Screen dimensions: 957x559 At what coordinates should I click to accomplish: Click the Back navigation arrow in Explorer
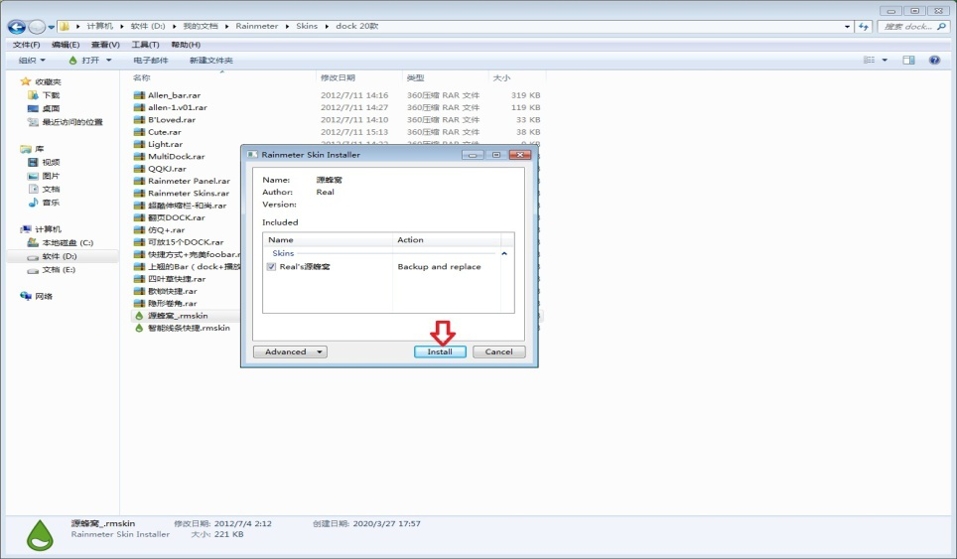[17, 27]
